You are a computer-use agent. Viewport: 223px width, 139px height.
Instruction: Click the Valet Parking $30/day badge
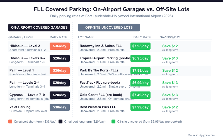[x=60, y=107]
